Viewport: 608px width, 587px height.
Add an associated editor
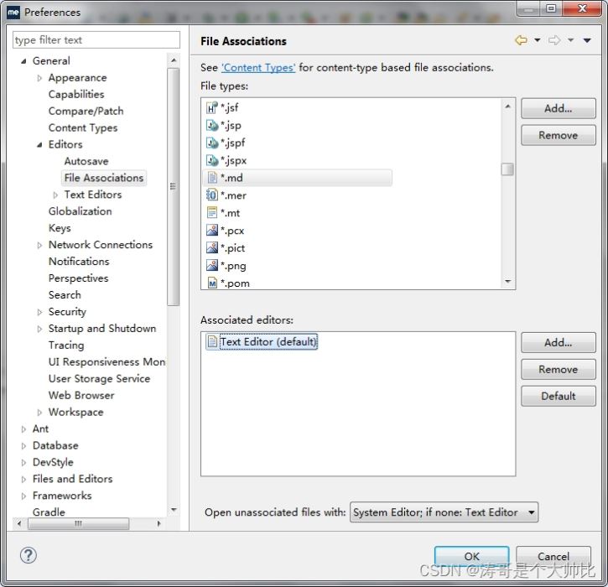coord(558,342)
